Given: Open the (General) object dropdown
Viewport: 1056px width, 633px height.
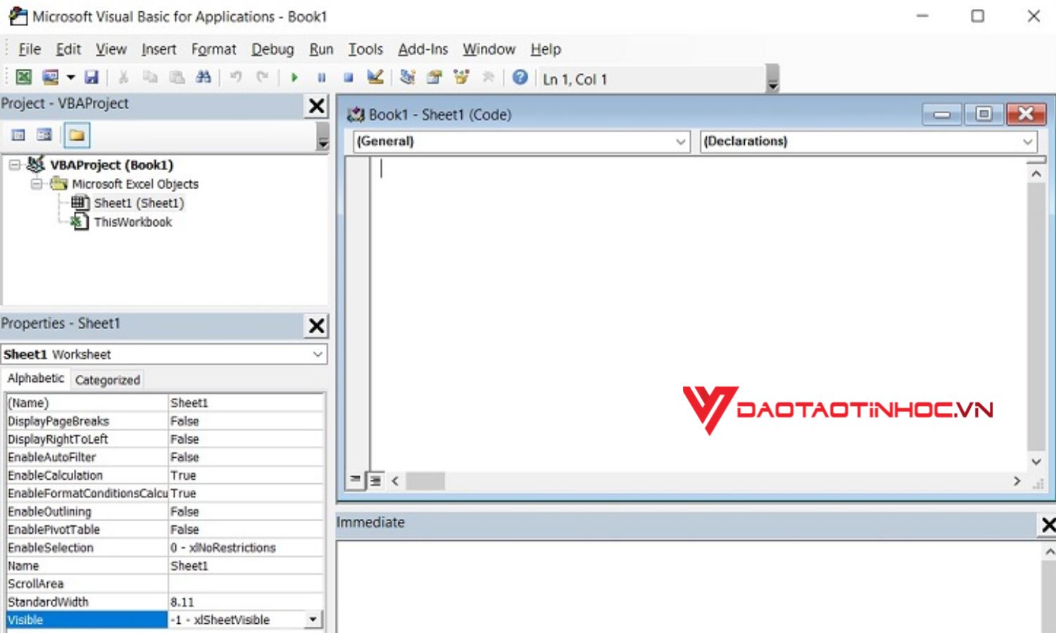Looking at the screenshot, I should (680, 141).
